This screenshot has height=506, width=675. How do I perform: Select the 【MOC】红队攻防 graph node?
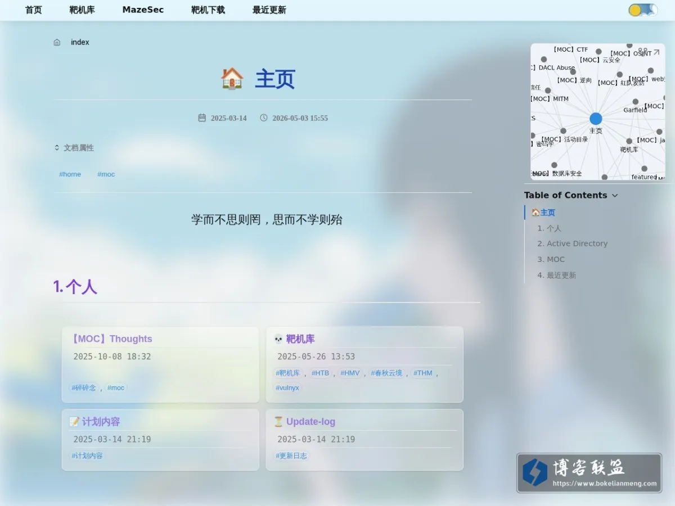(x=619, y=74)
